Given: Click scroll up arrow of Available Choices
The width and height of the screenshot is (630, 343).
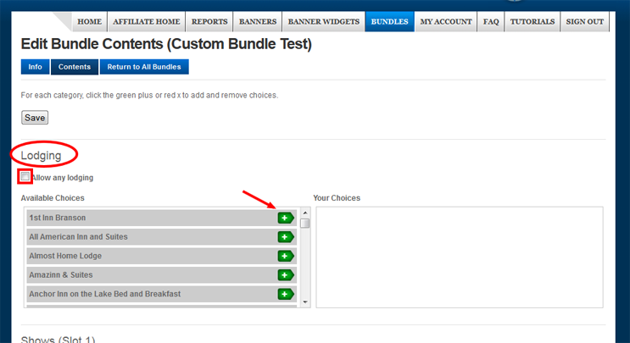Looking at the screenshot, I should 305,213.
